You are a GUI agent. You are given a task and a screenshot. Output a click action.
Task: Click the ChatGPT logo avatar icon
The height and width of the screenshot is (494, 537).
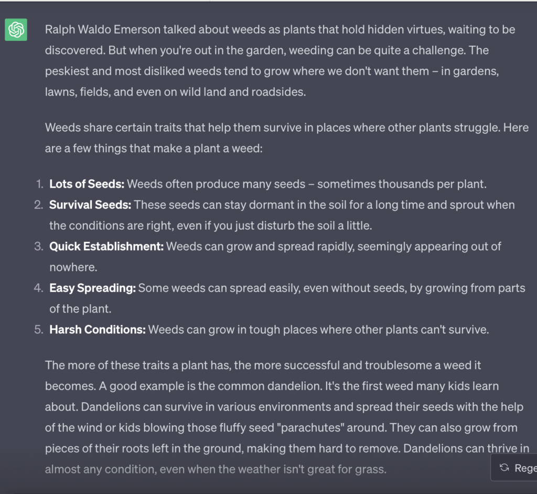click(16, 29)
